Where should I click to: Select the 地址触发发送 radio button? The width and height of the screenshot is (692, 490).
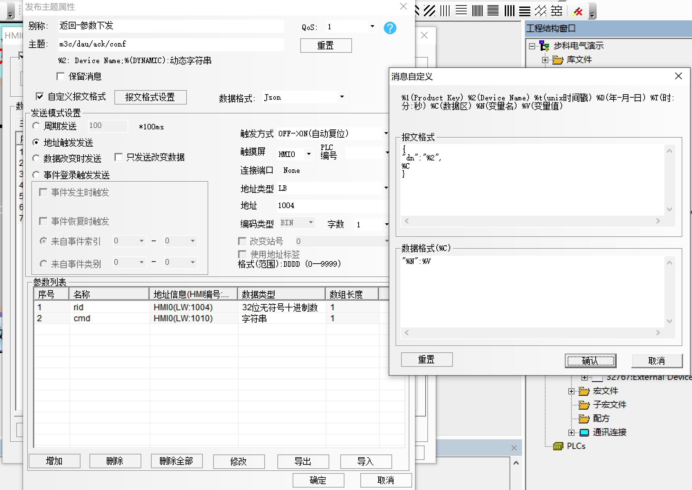pyautogui.click(x=36, y=142)
